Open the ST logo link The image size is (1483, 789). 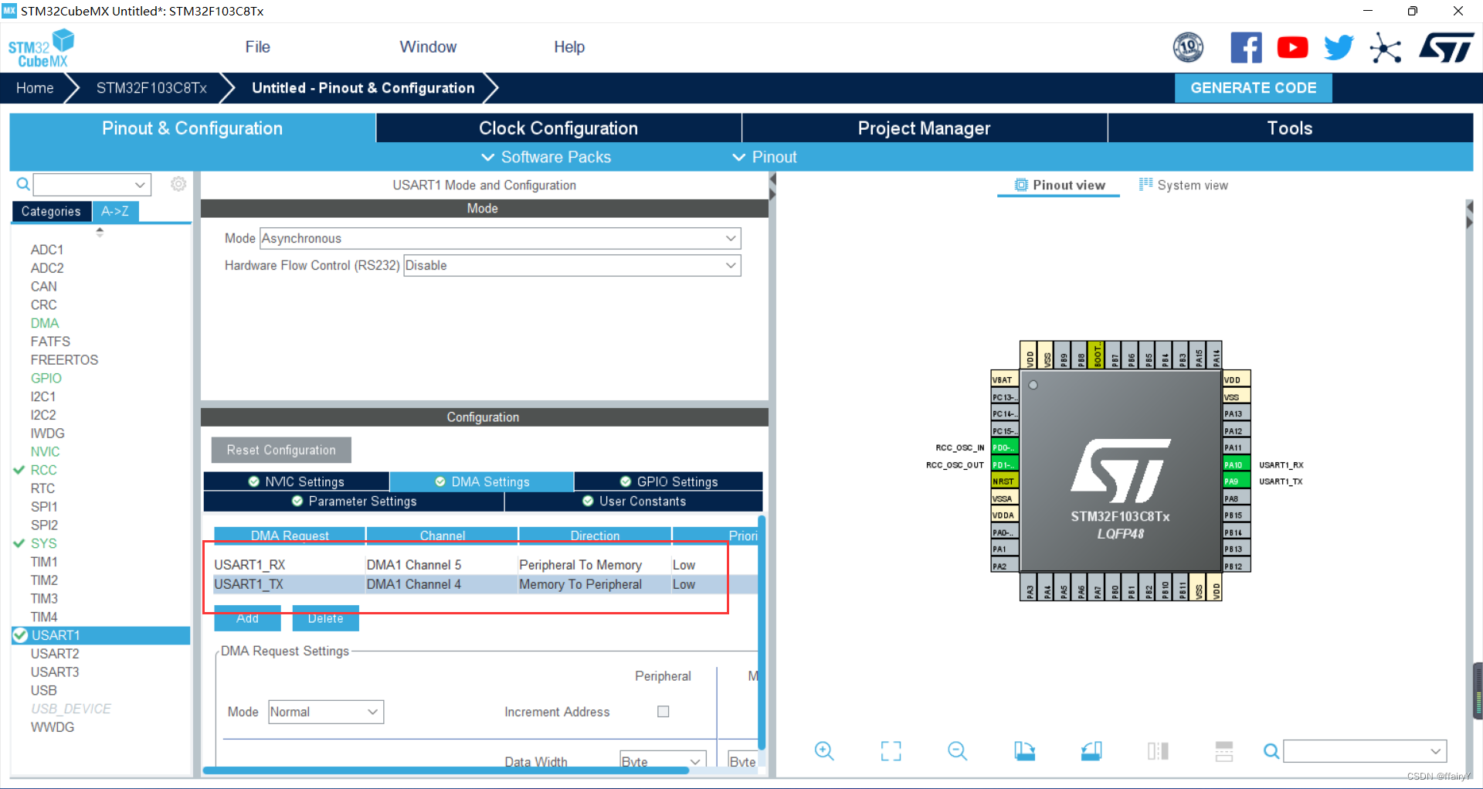pos(1447,48)
